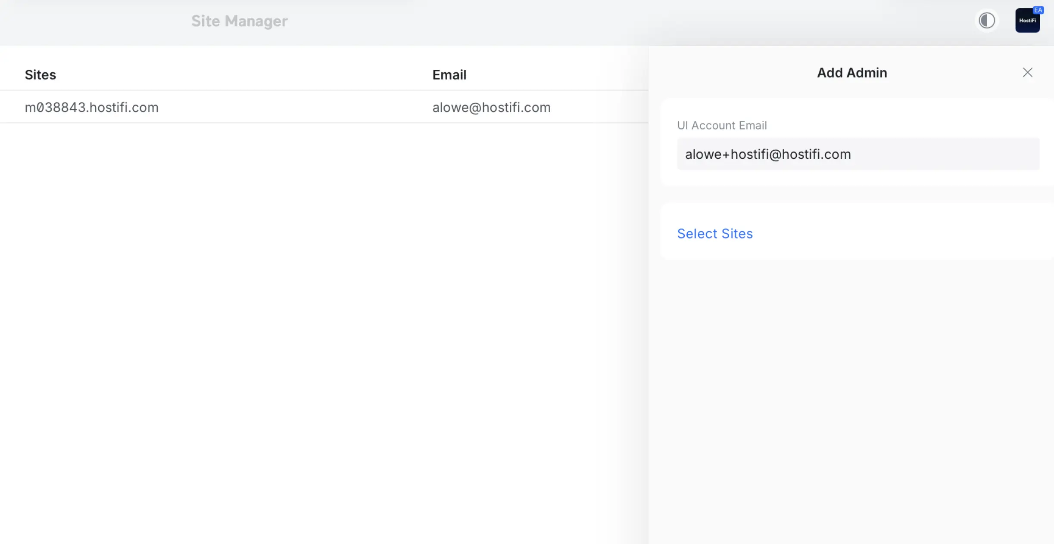Click the Add Admin heading
1054x544 pixels.
[852, 73]
